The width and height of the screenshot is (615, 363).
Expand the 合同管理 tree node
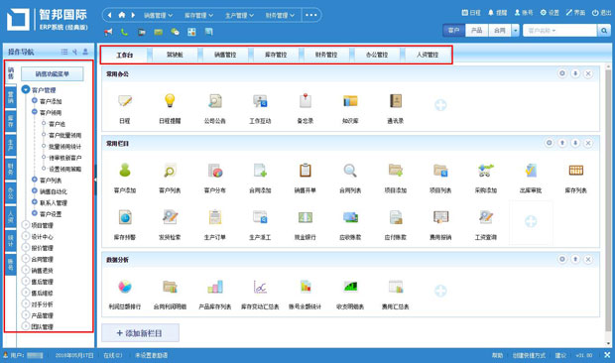pyautogui.click(x=26, y=259)
